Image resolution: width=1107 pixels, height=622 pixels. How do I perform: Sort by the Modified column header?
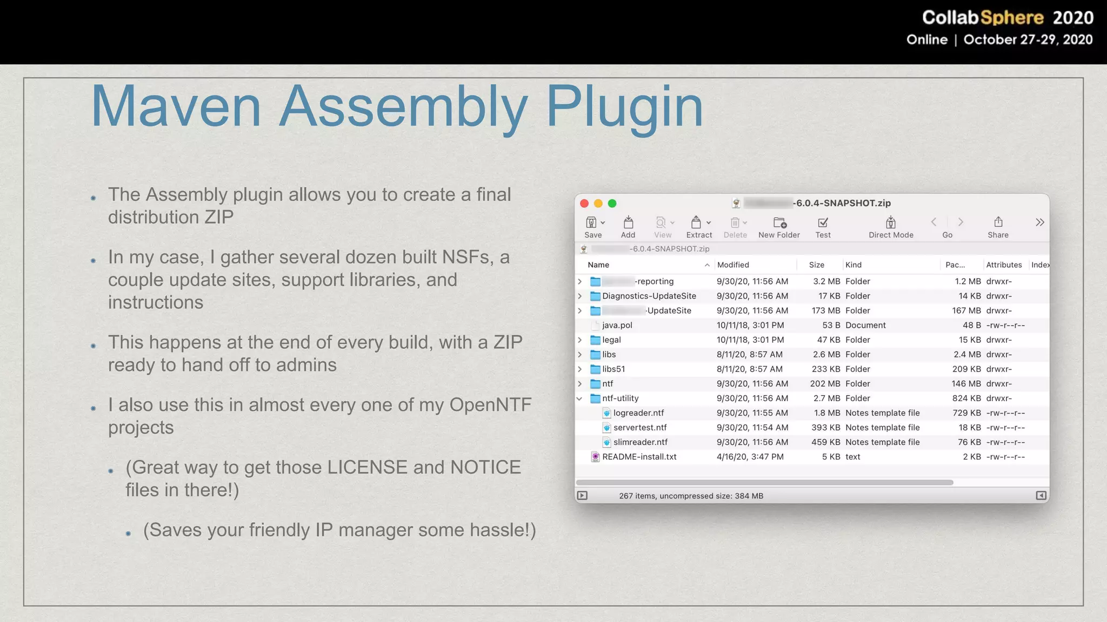click(733, 265)
